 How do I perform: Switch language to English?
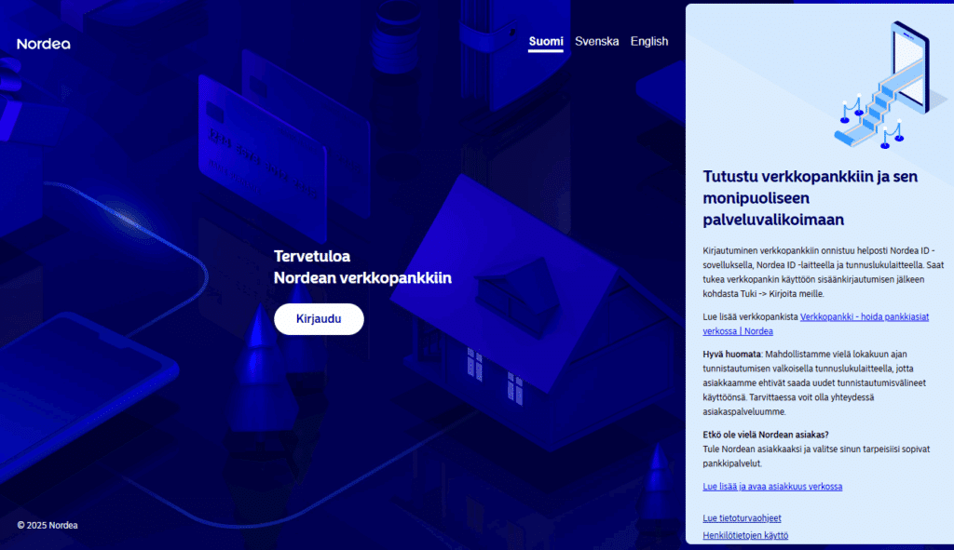click(649, 42)
